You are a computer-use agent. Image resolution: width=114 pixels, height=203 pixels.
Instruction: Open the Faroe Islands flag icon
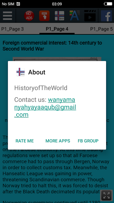pos(59,16)
